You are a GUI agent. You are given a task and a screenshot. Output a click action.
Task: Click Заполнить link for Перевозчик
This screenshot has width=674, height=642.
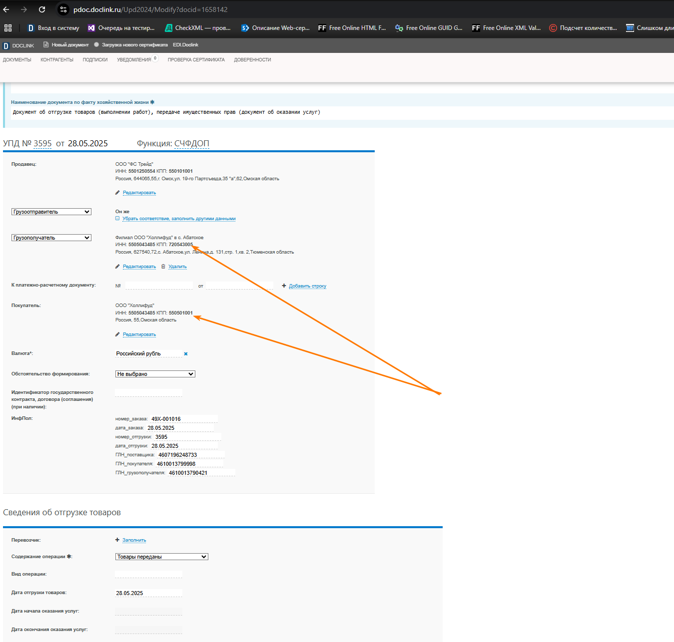click(x=134, y=540)
